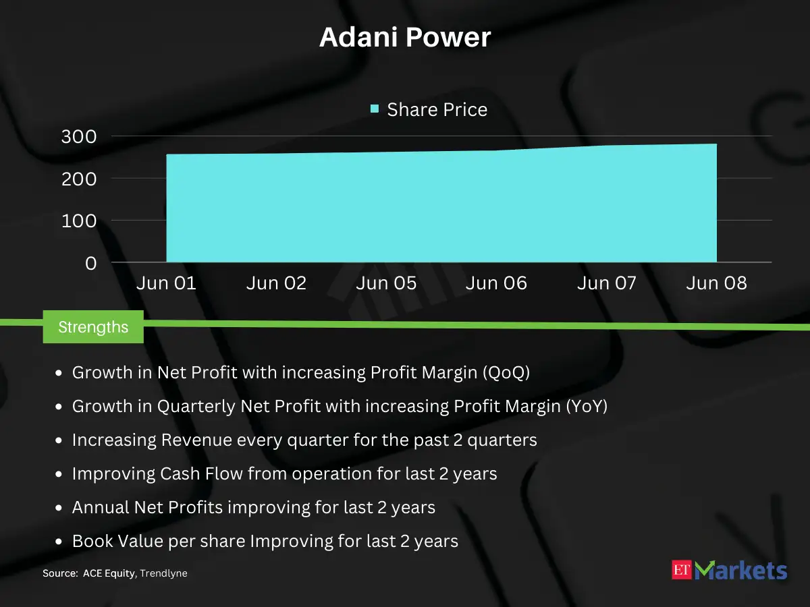
Task: Click the ACE Equity source text
Action: [x=109, y=573]
